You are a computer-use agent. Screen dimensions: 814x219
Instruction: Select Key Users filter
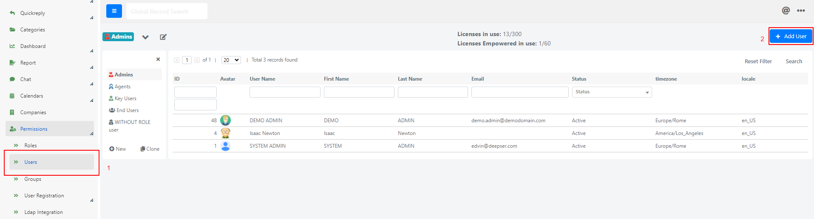click(x=123, y=98)
